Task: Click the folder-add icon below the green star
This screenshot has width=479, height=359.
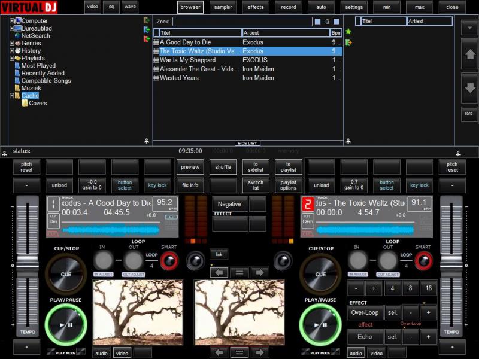Action: [x=348, y=42]
